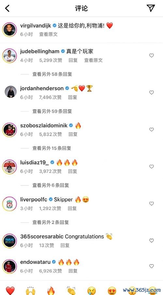Image resolution: width=163 pixels, height=295 pixels.
Task: Like judebellingham's comment with heart
Action: [151, 56]
